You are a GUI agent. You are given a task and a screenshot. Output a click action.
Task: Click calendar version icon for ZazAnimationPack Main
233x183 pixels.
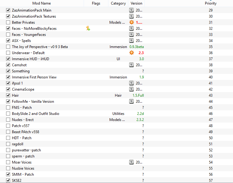[131, 10]
